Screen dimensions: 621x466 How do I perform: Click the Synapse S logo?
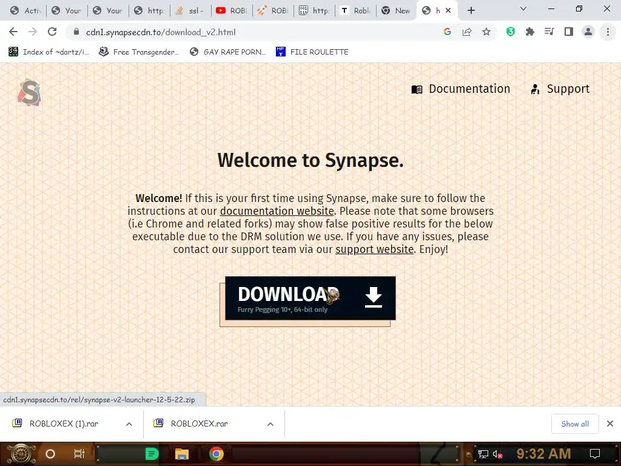[x=29, y=92]
